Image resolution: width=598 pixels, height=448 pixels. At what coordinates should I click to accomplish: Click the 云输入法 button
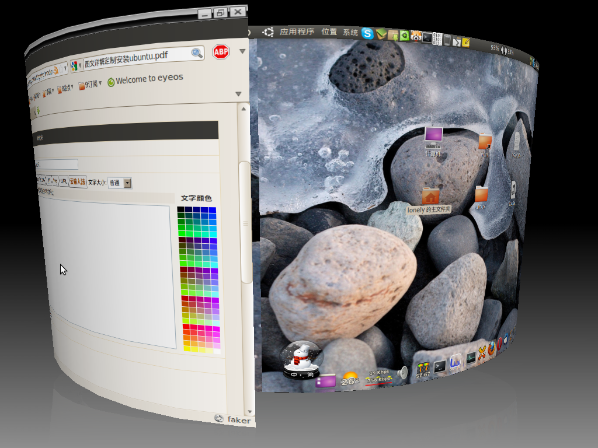78,181
